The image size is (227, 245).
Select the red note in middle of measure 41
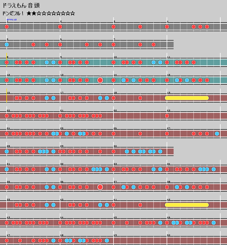[140, 205]
